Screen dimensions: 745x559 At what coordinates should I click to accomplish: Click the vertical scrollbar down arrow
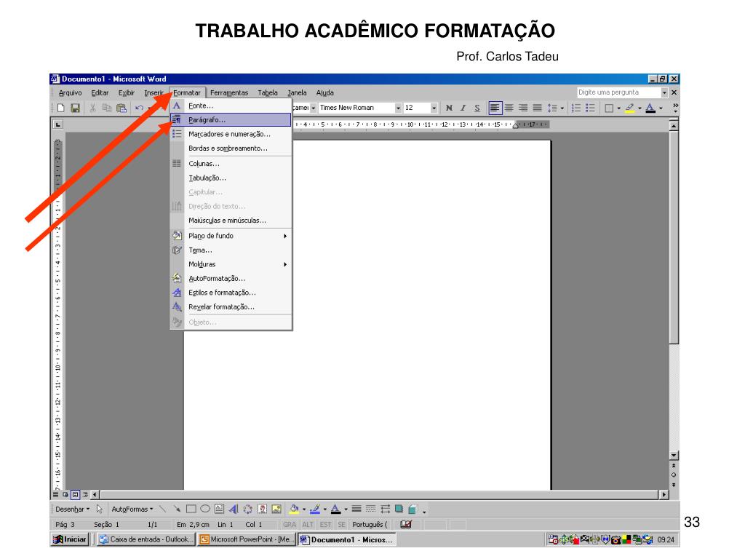[674, 456]
